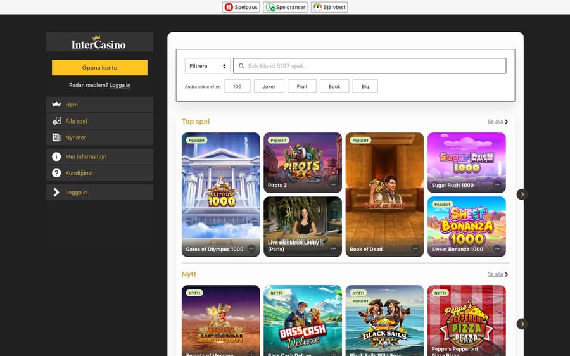The image size is (570, 356).
Task: Open options menu on Book of Dead
Action: pyautogui.click(x=415, y=249)
